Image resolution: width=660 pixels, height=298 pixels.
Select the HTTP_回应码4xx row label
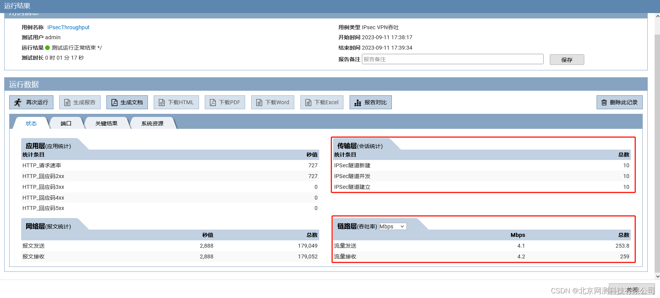coord(43,198)
